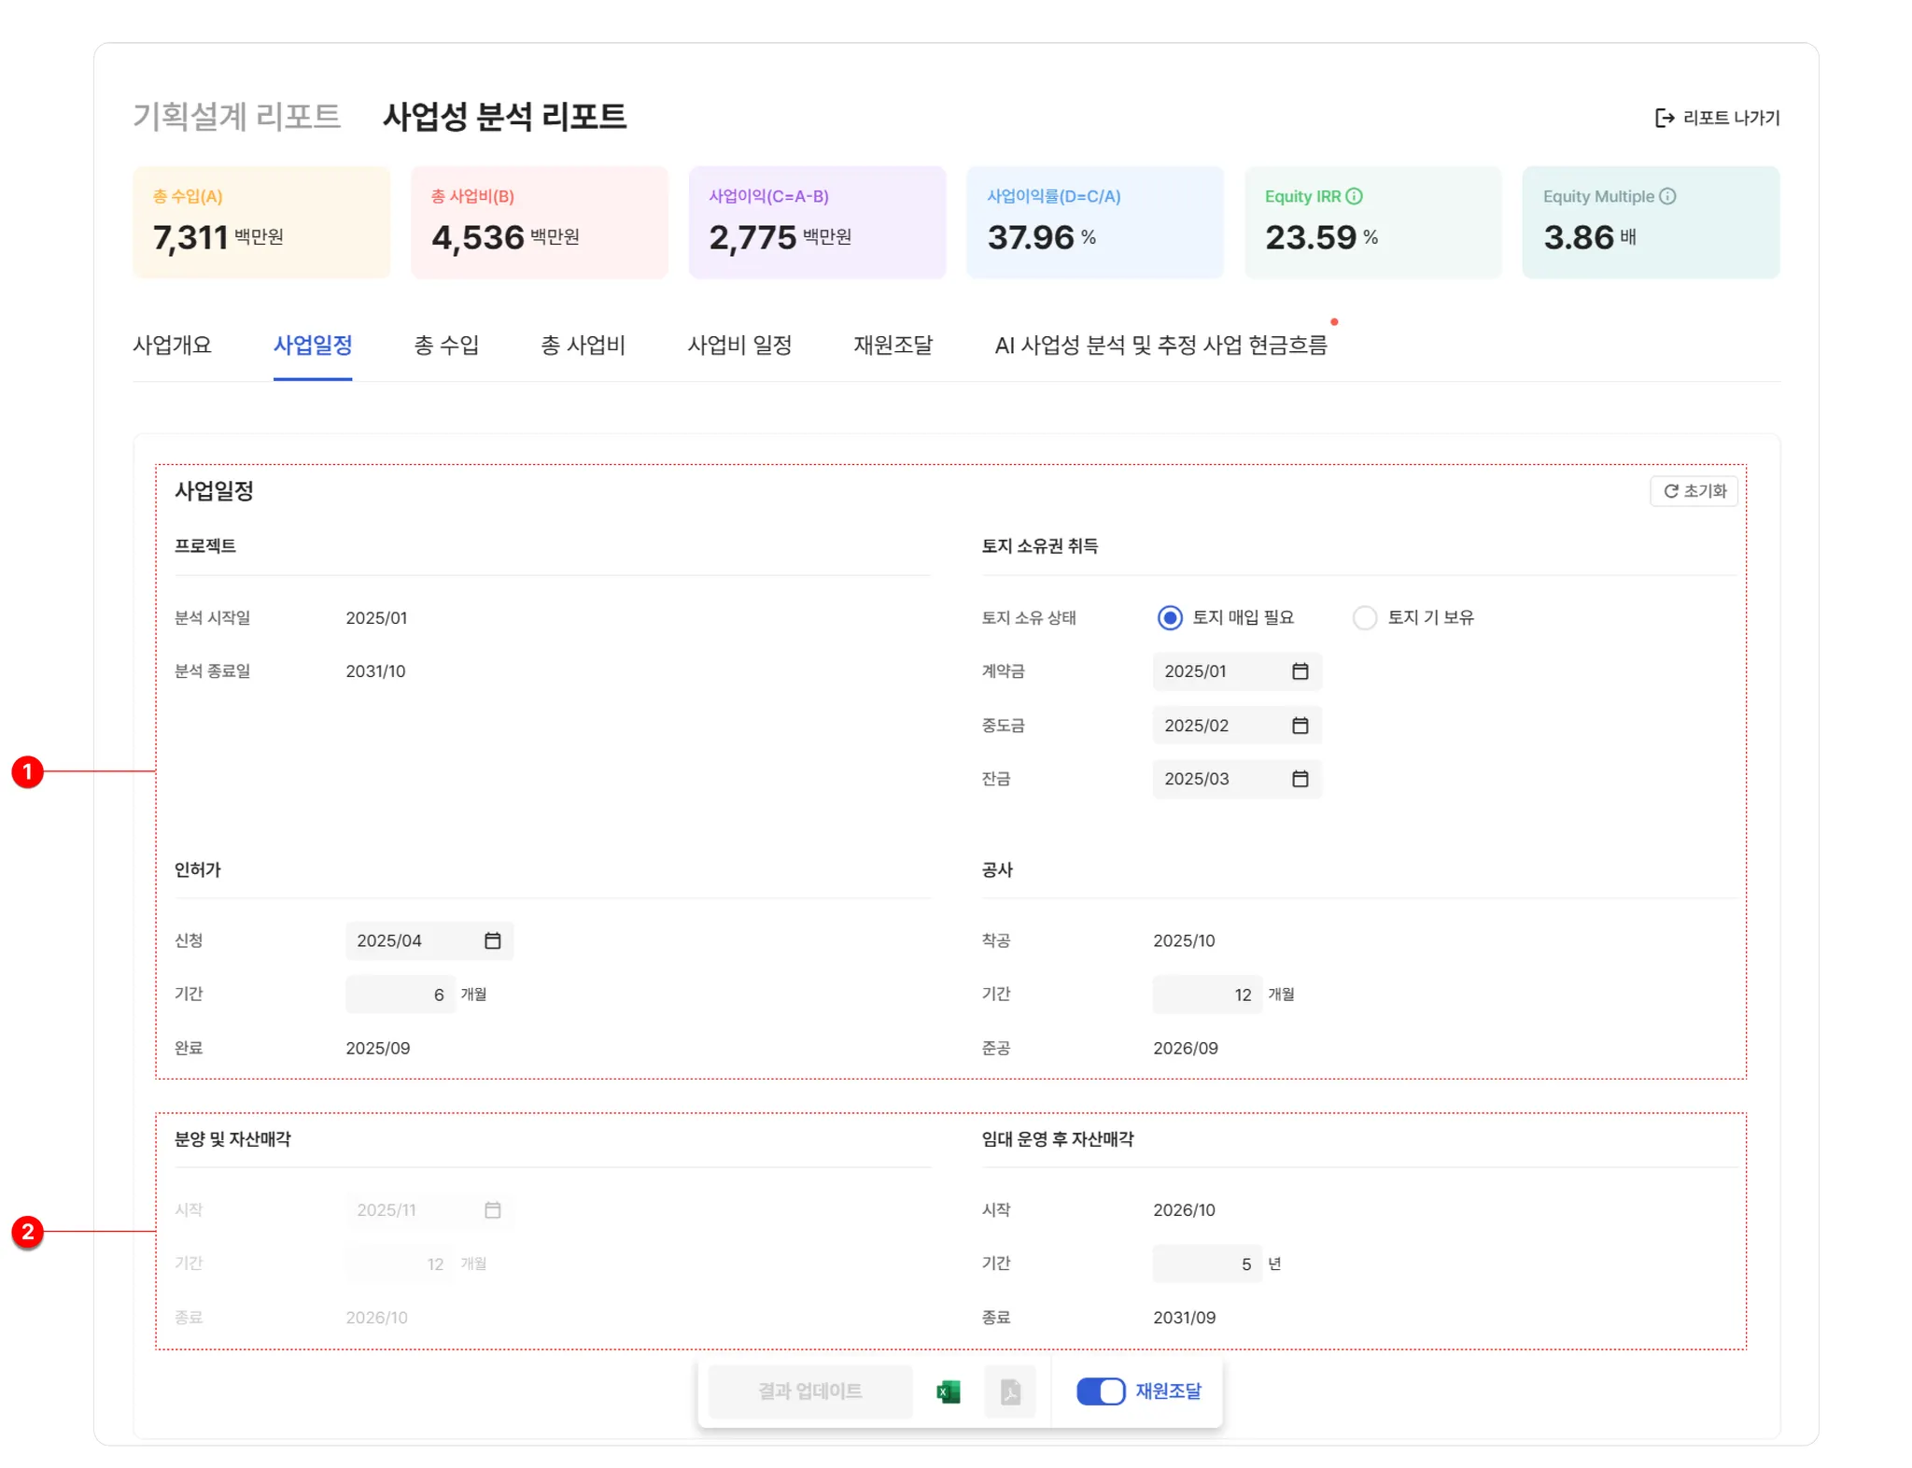1912x1468 pixels.
Task: Open calendar for 인허가 신청 date
Action: coord(492,940)
